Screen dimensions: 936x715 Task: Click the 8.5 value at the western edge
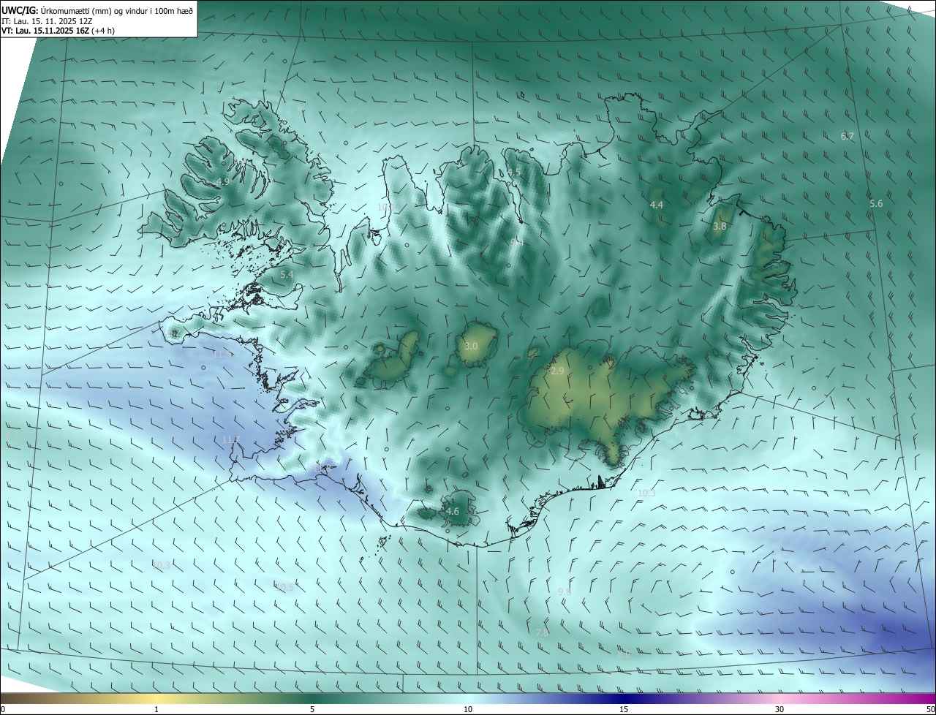pyautogui.click(x=12, y=434)
